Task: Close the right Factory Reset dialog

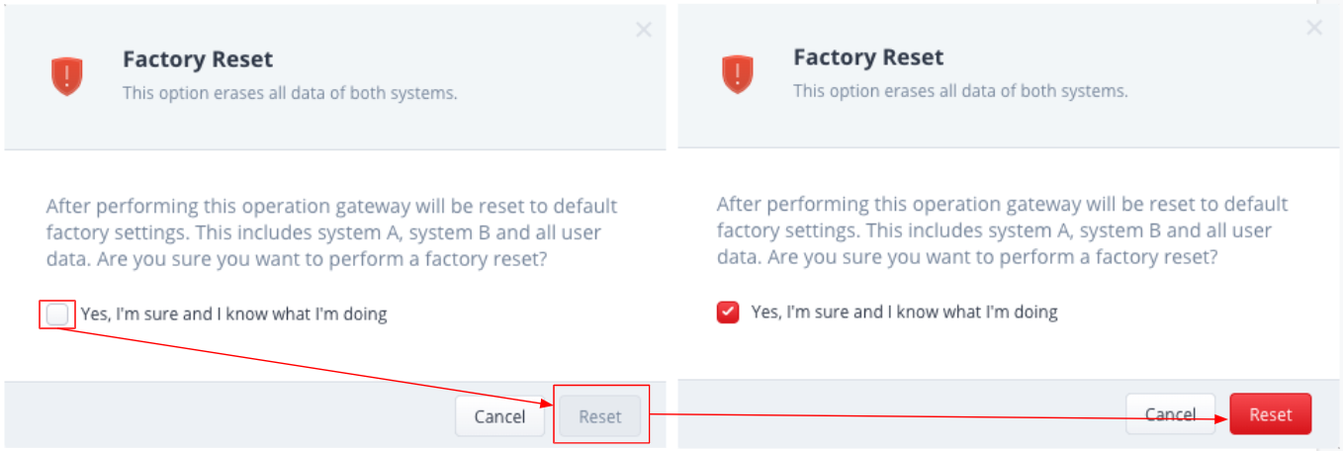Action: click(1314, 28)
